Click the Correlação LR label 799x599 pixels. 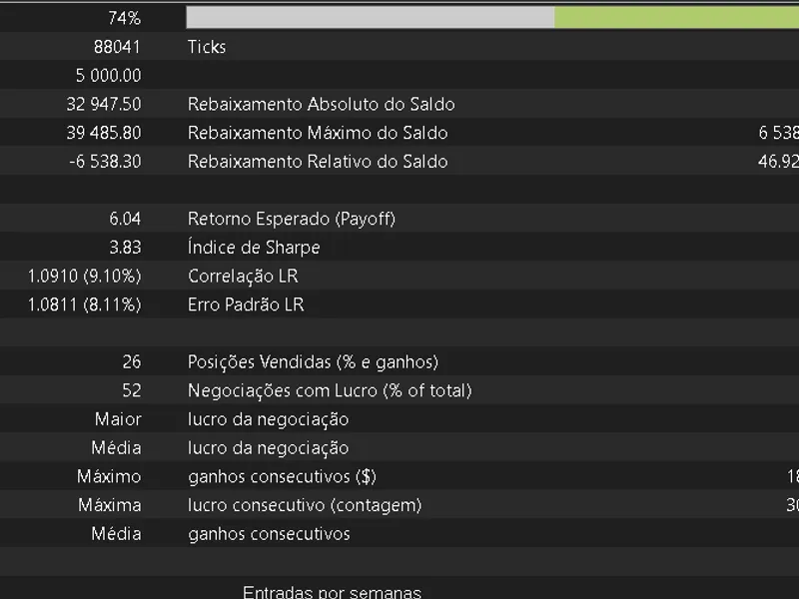(x=243, y=277)
